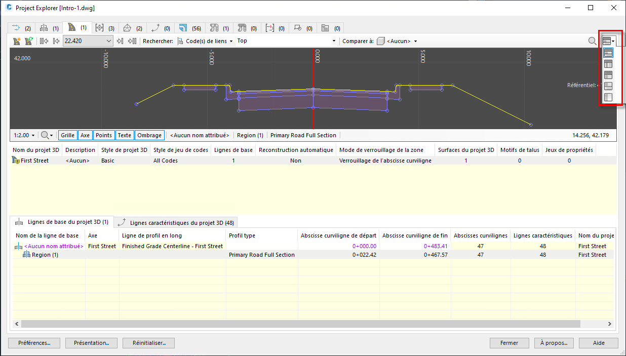Click the rebuild corridor icon with star

[x=17, y=41]
